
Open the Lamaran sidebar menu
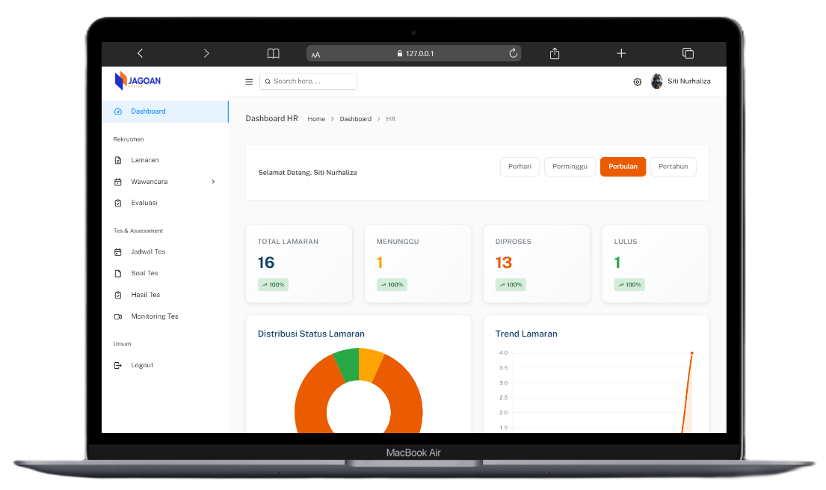tap(144, 160)
